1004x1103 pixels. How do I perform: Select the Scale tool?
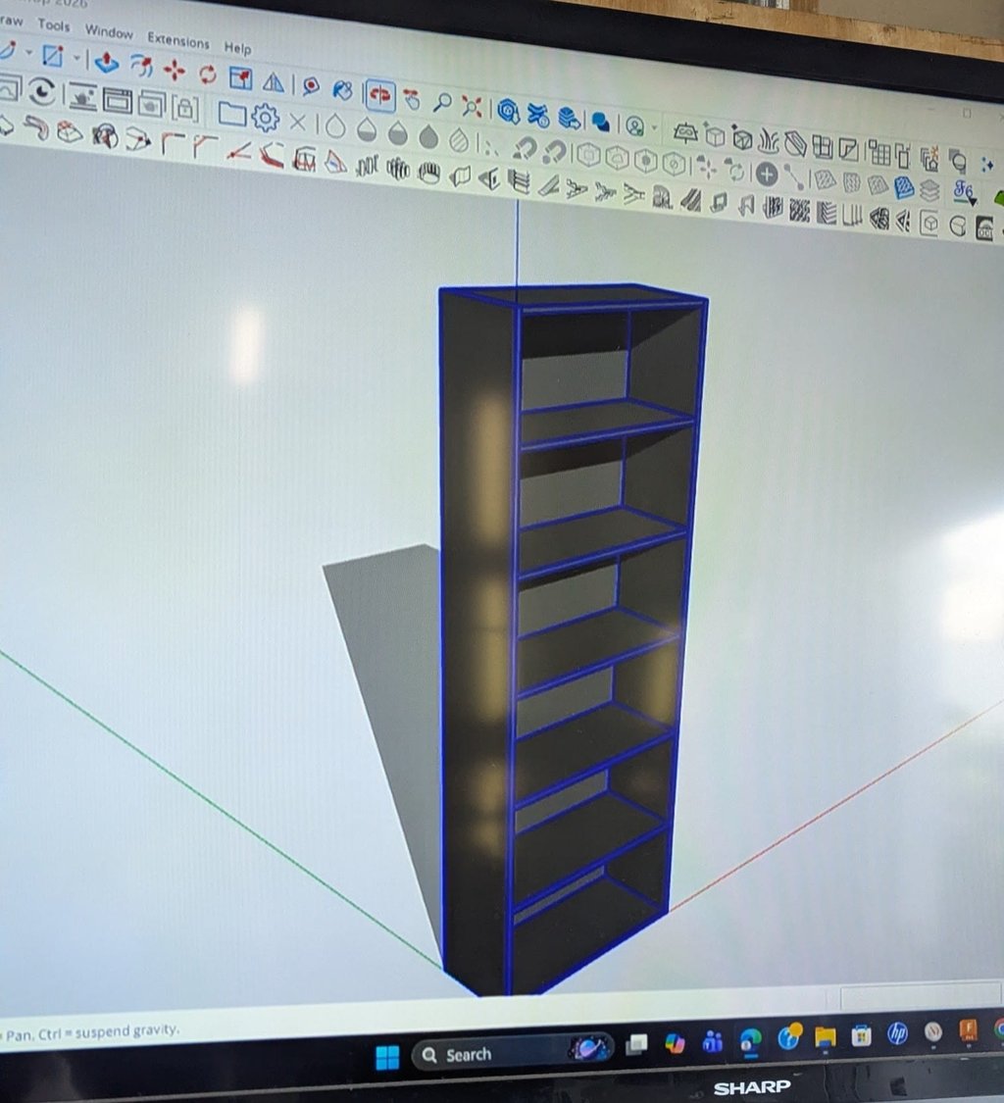click(240, 78)
